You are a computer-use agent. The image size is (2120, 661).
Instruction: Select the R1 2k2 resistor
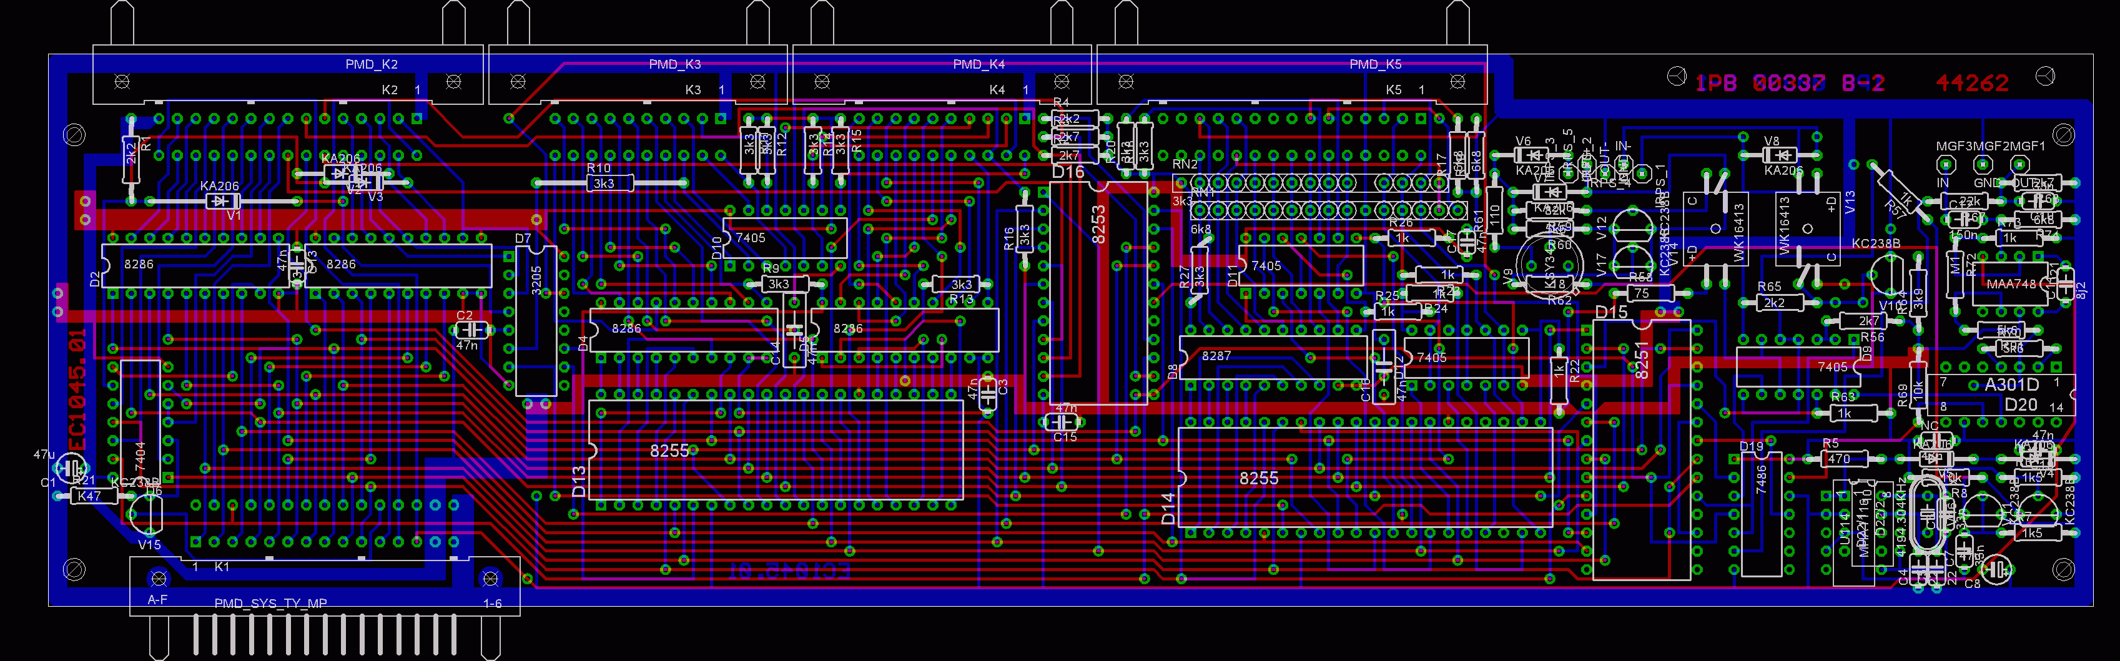pos(130,160)
